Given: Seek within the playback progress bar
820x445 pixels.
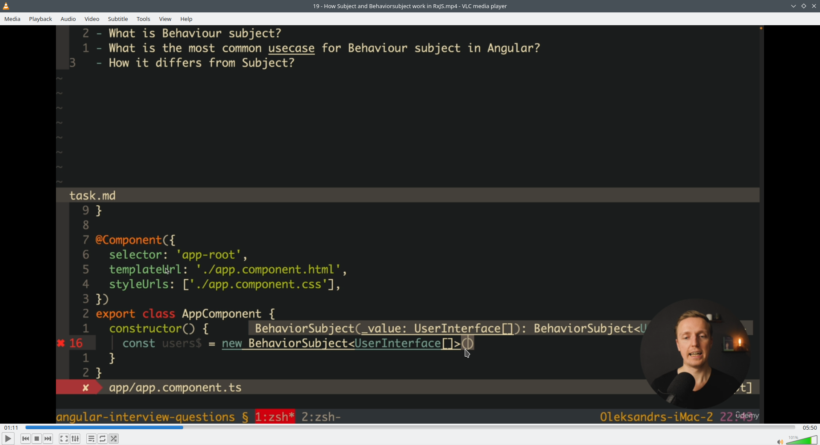Looking at the screenshot, I should click(x=410, y=427).
